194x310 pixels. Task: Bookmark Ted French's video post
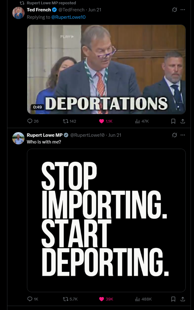pos(173,121)
